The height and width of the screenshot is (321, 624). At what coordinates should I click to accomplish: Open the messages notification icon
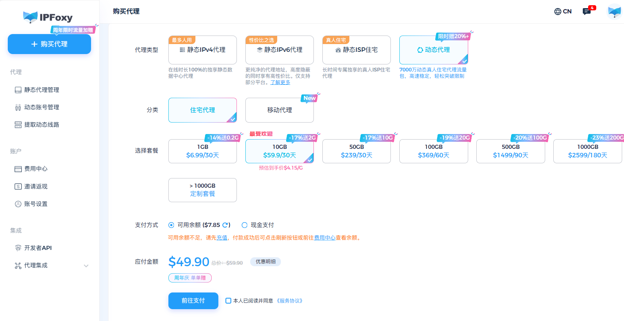click(x=587, y=11)
